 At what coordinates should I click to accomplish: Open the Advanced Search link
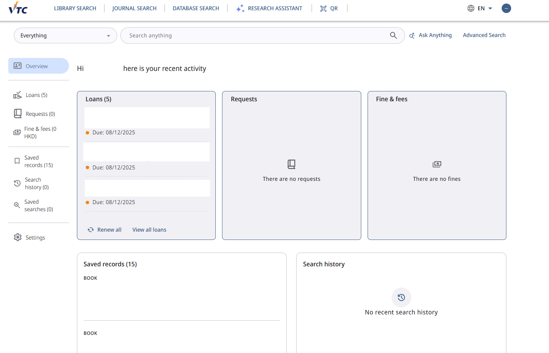coord(484,35)
